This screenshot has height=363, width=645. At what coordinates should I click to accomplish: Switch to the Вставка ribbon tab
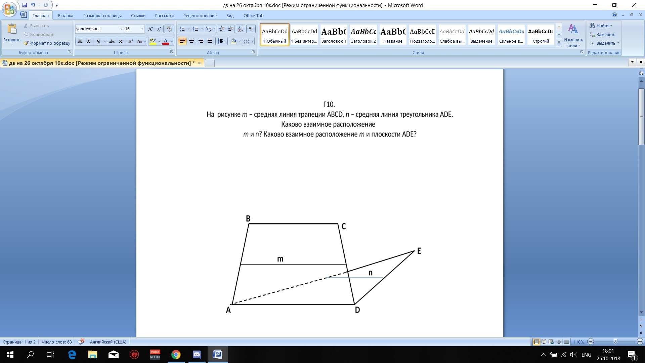click(66, 15)
